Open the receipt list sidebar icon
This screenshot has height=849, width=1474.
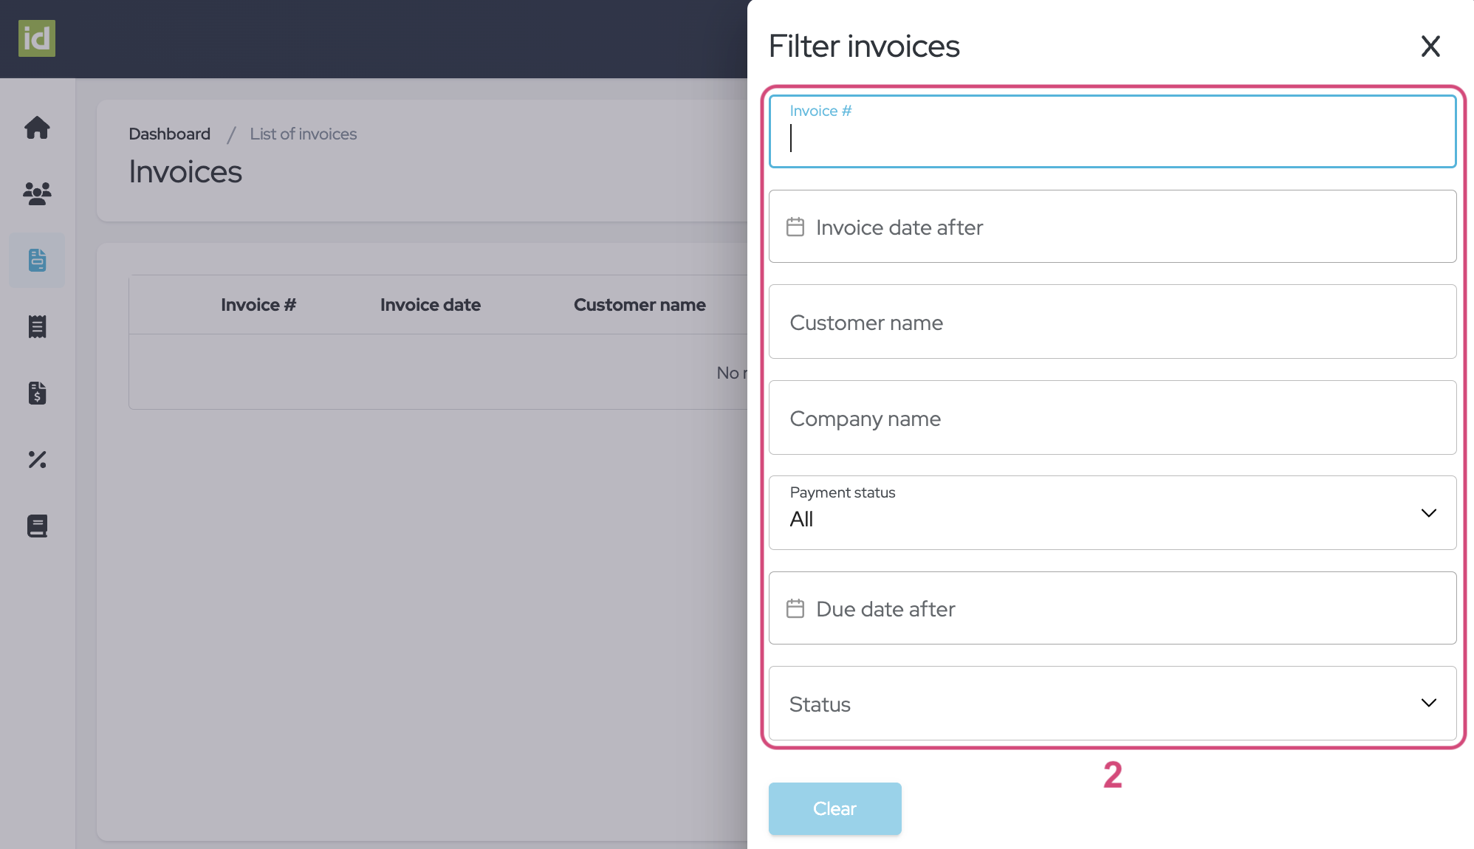(37, 326)
